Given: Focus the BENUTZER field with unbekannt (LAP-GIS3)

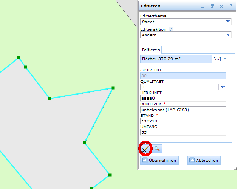Looking at the screenshot, I should 183,110.
